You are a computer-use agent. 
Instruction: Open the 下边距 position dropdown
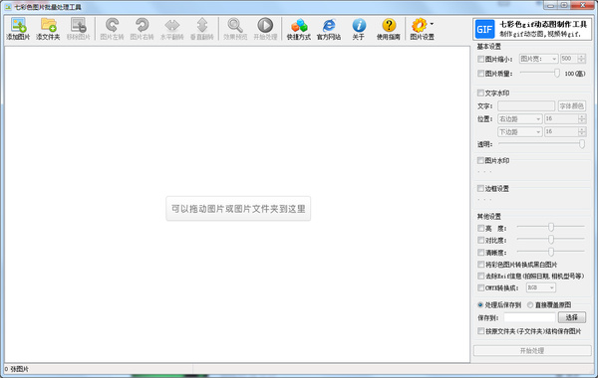click(520, 131)
